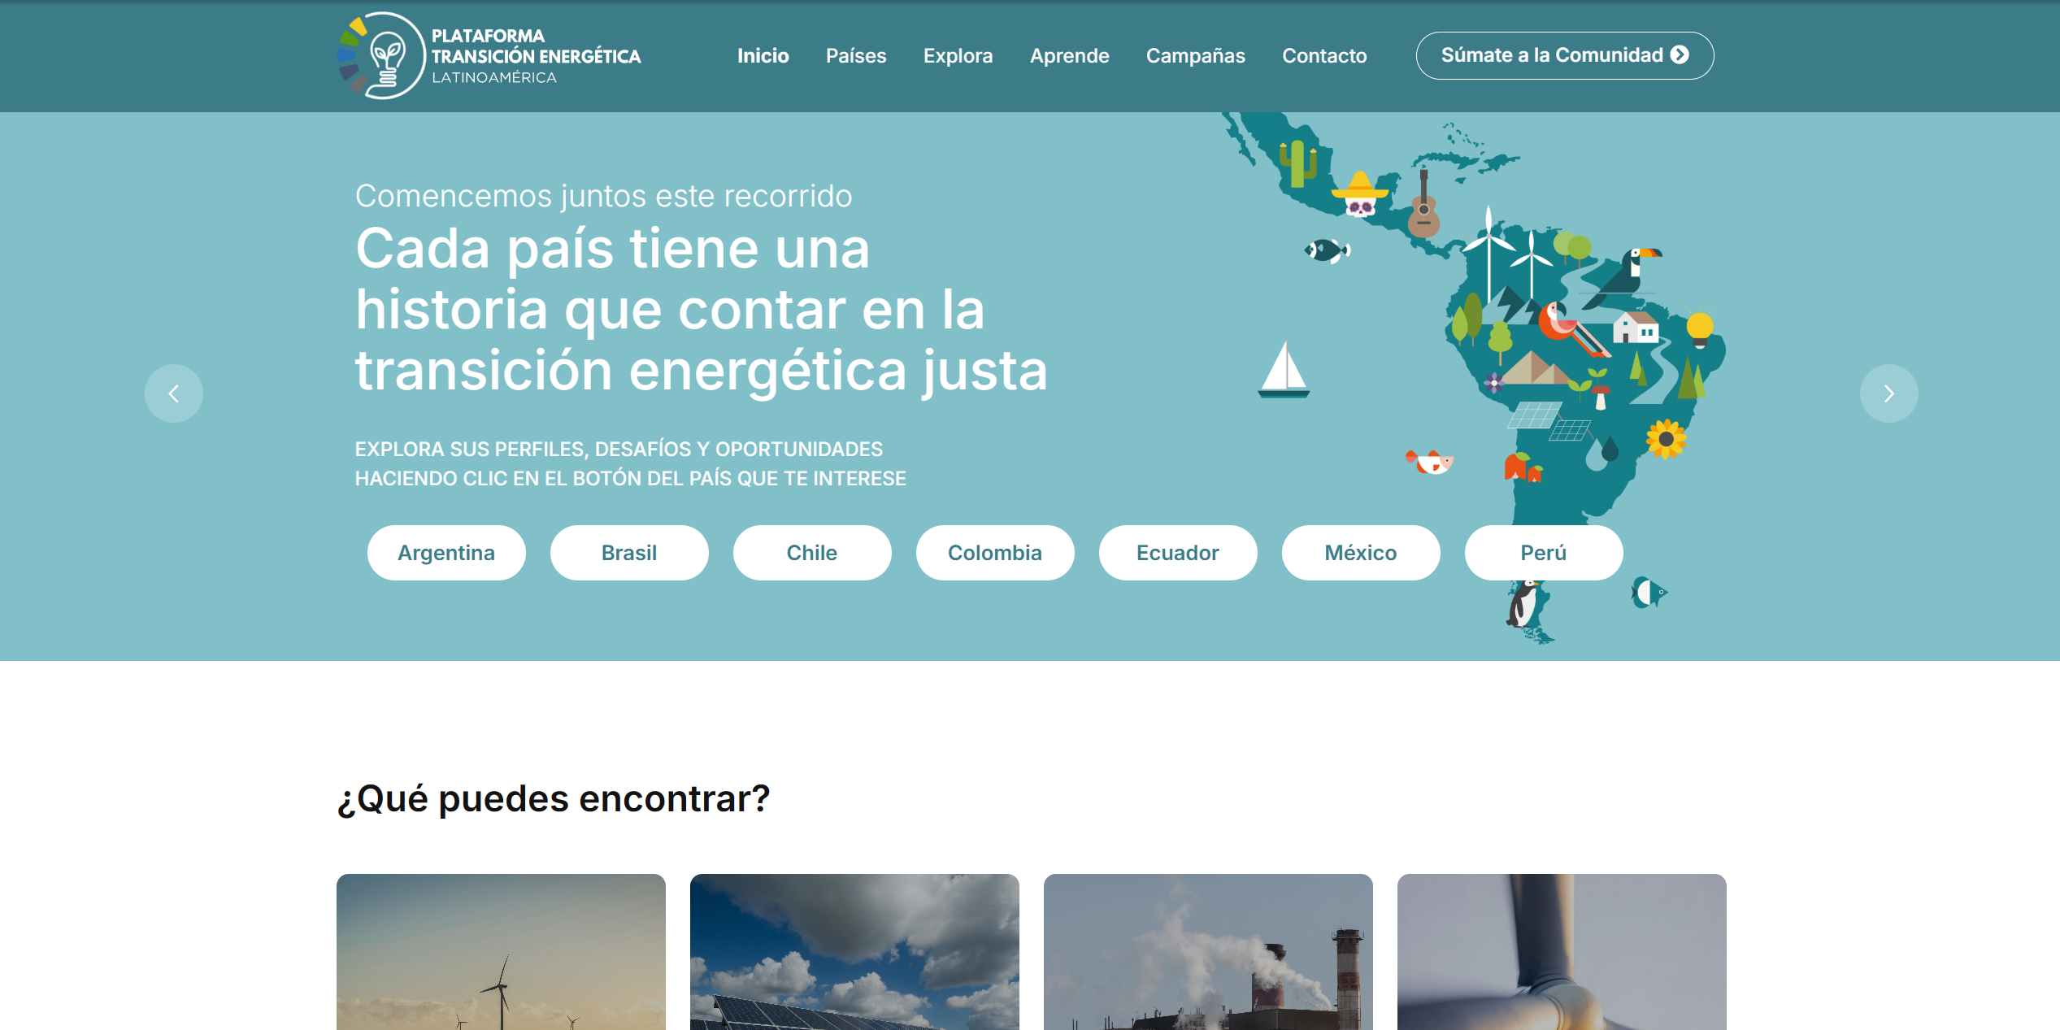Open the Contacto link
Image resolution: width=2060 pixels, height=1030 pixels.
pos(1323,55)
